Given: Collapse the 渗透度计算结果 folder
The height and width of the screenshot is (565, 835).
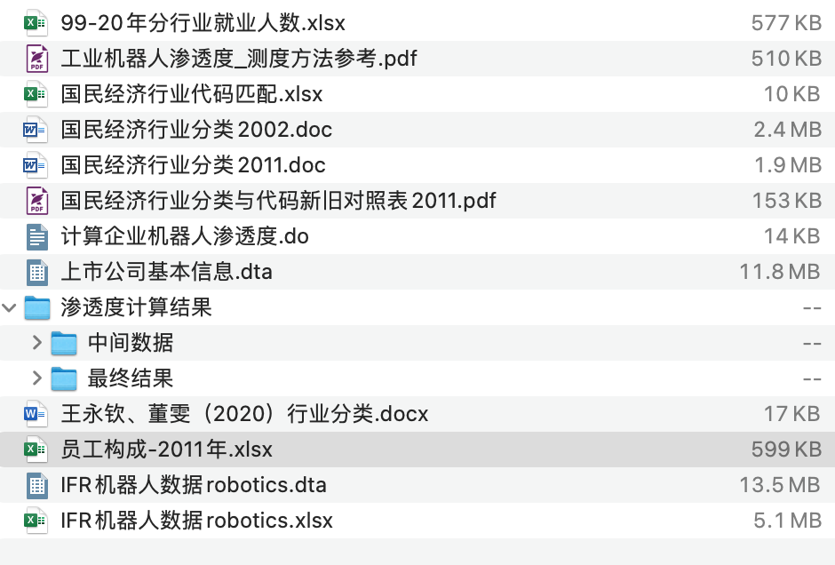Looking at the screenshot, I should point(10,307).
